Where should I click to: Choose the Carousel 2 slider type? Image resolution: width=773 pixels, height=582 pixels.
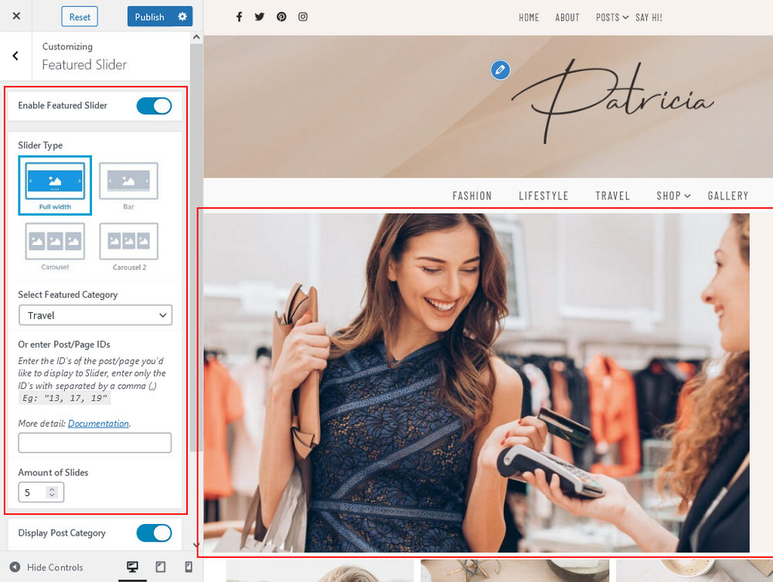pos(128,246)
